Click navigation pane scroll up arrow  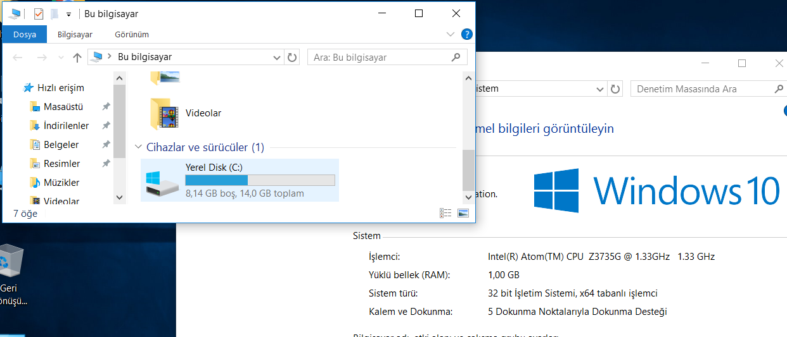(x=119, y=77)
